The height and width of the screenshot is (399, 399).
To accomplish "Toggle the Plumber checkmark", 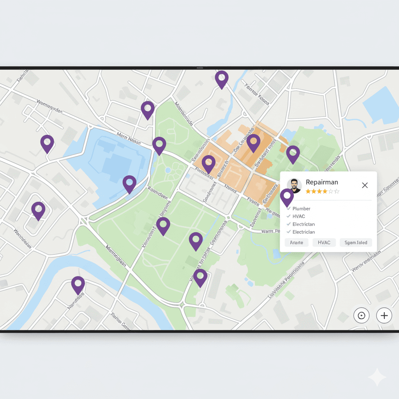I will click(289, 209).
